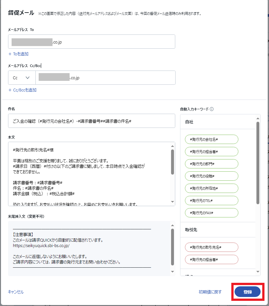Insert keyword #発行元の役職#
The height and width of the screenshot is (306, 269).
click(x=212, y=176)
